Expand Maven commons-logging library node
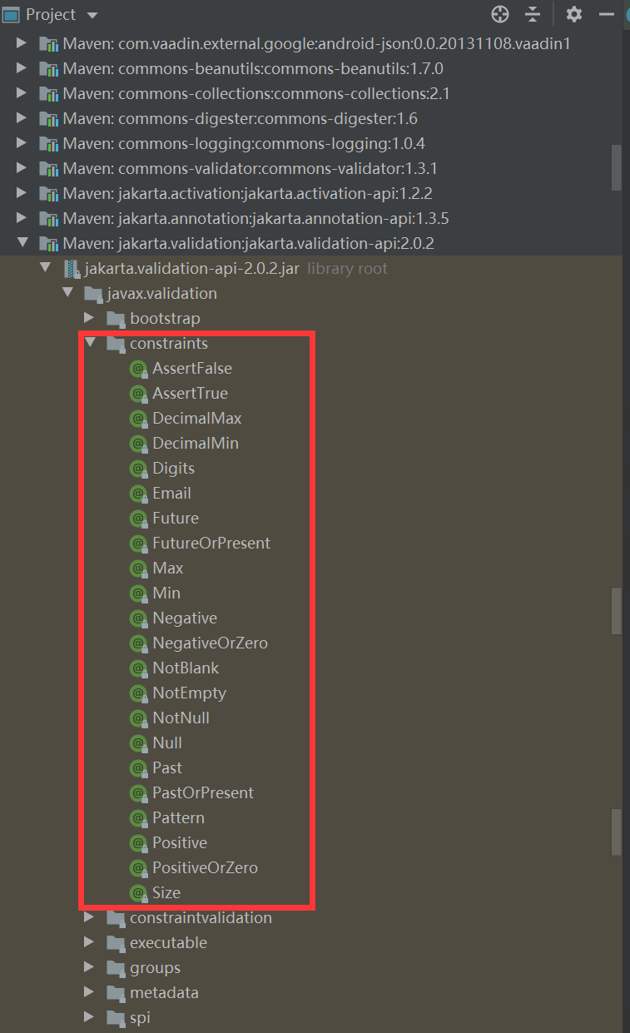The image size is (630, 1033). [x=22, y=143]
